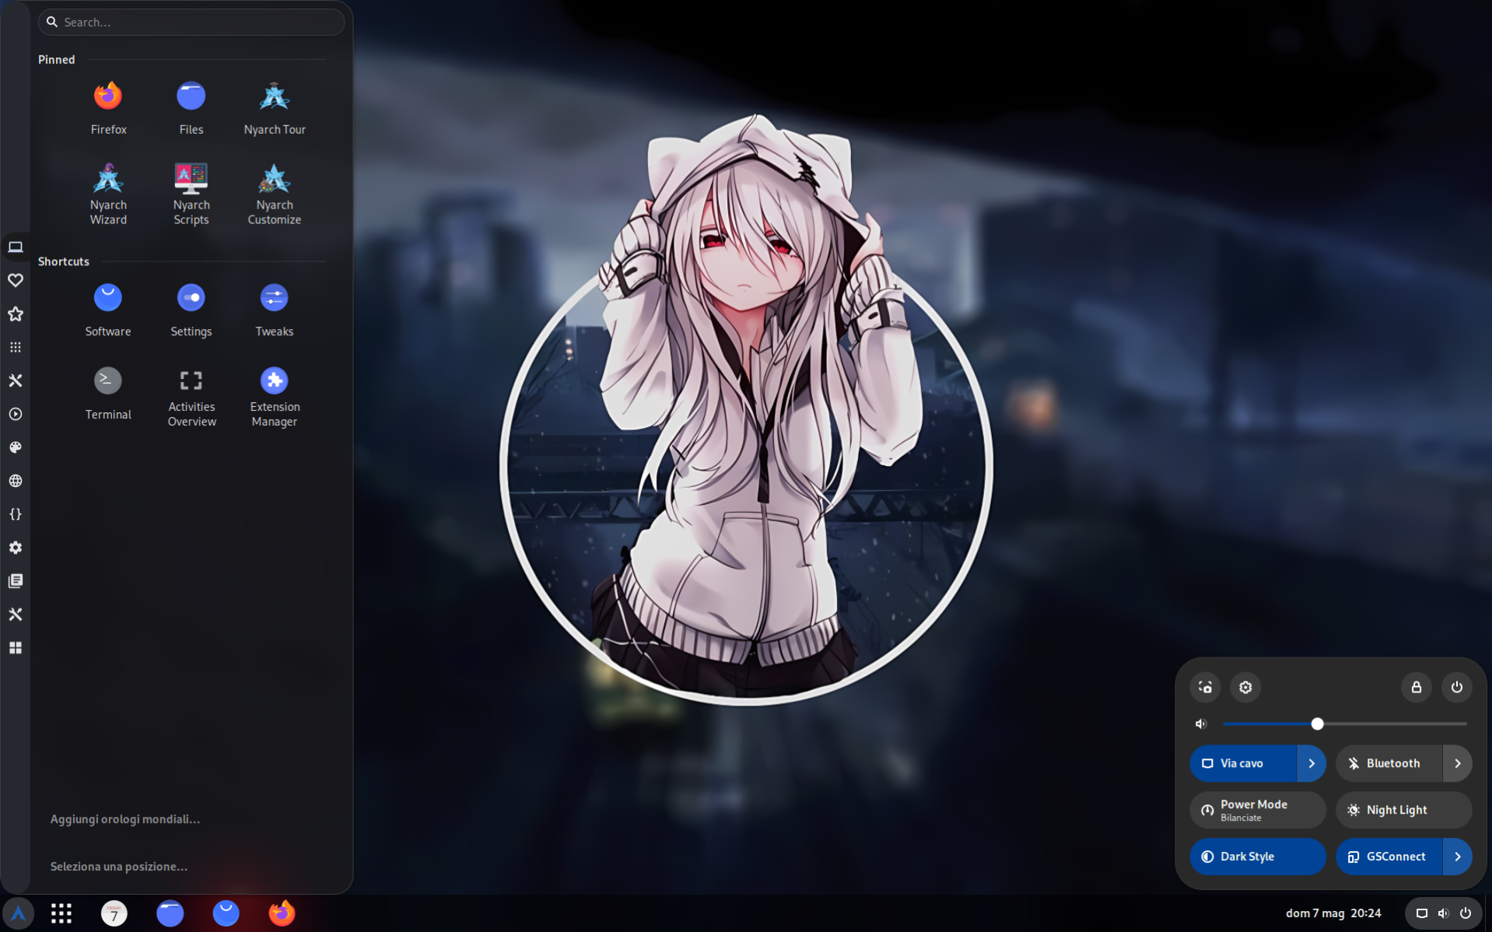This screenshot has width=1492, height=932.
Task: Toggle Power Mode Bilanciate
Action: point(1258,810)
